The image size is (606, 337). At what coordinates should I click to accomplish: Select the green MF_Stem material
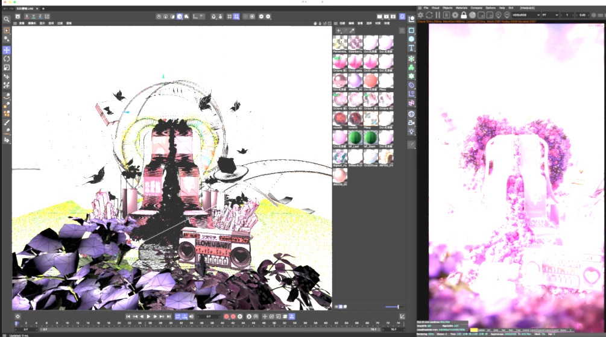(x=370, y=137)
